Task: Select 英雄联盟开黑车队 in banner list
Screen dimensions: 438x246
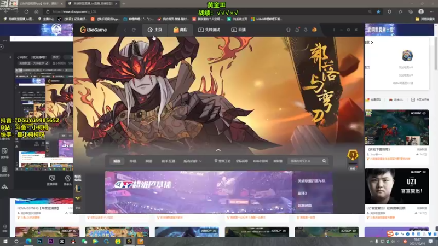Action: (312, 181)
